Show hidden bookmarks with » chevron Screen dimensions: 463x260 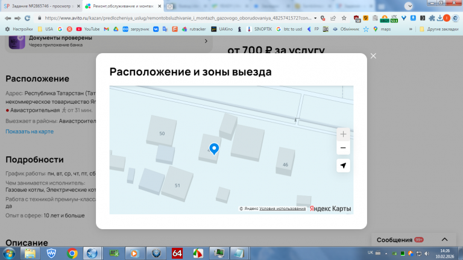[x=411, y=29]
